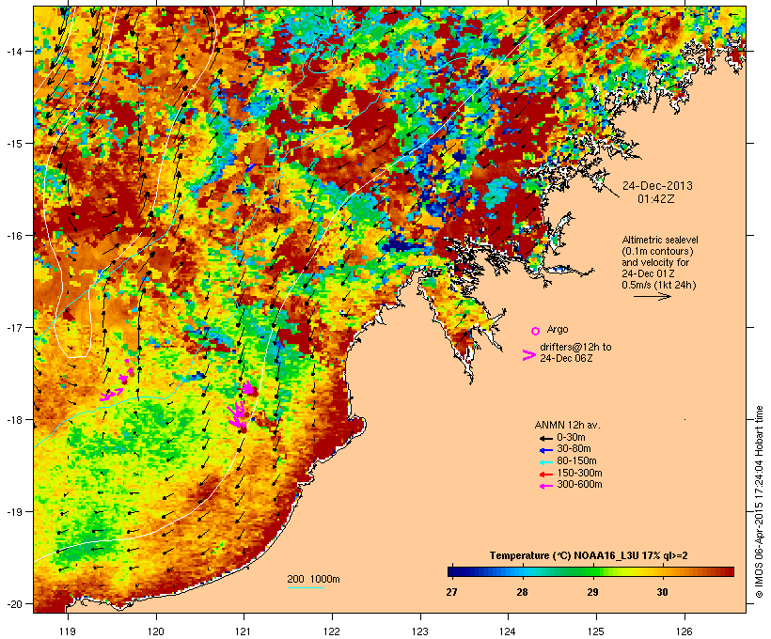This screenshot has width=771, height=639.
Task: Click the 'ANMN 12h av.' legend heading
Action: [x=567, y=425]
